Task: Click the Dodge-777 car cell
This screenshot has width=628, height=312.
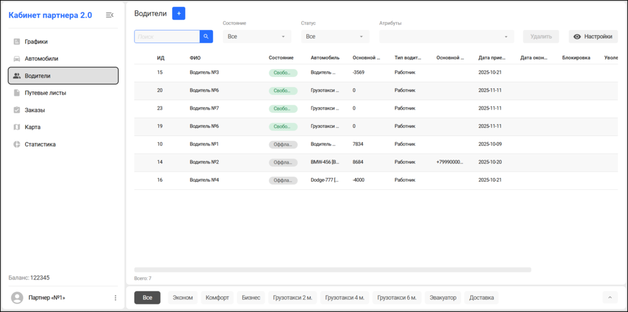Action: 325,180
